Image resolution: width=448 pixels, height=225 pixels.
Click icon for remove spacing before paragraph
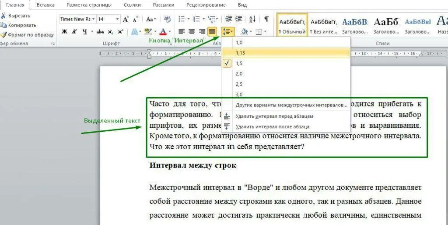[227, 116]
